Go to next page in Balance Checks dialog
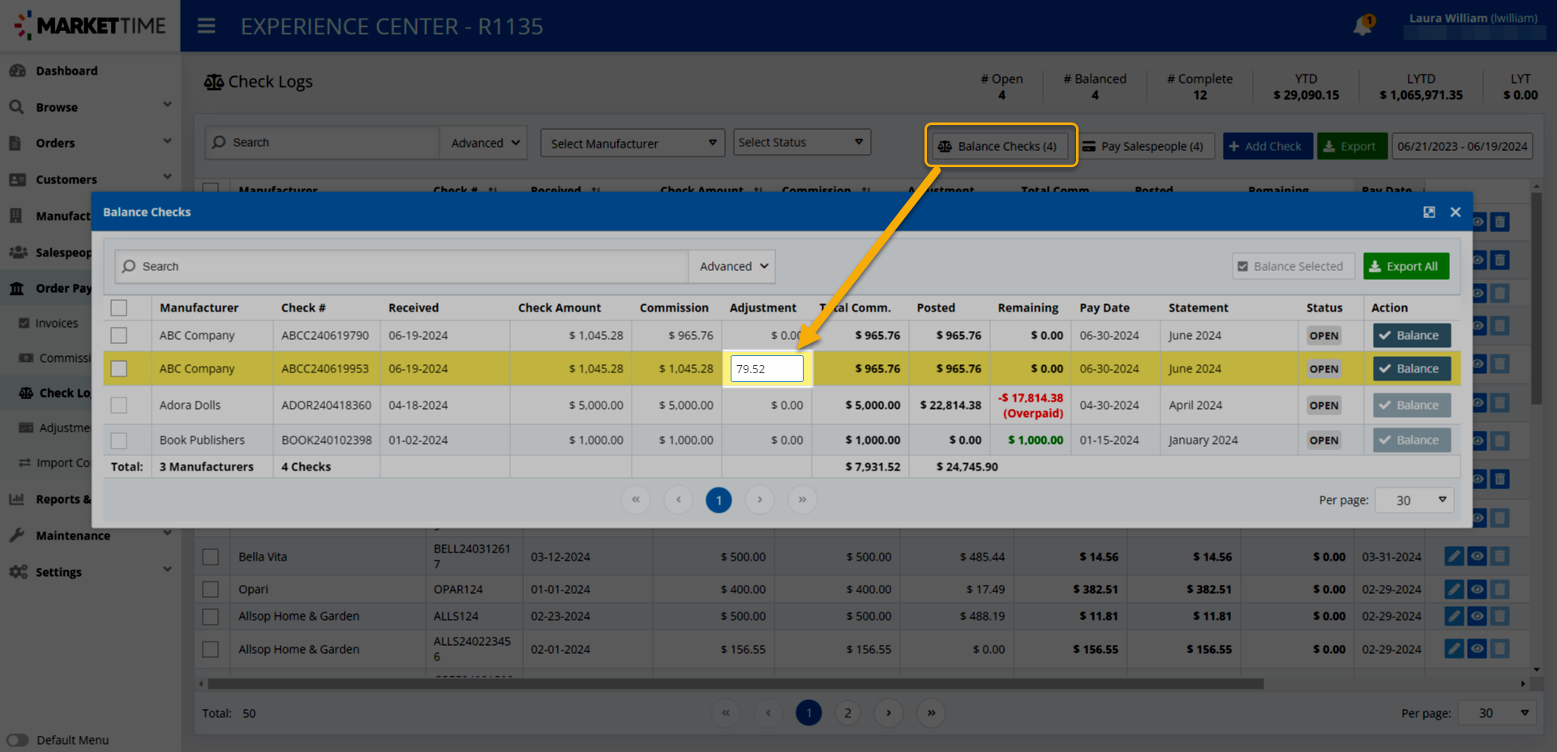 (760, 500)
